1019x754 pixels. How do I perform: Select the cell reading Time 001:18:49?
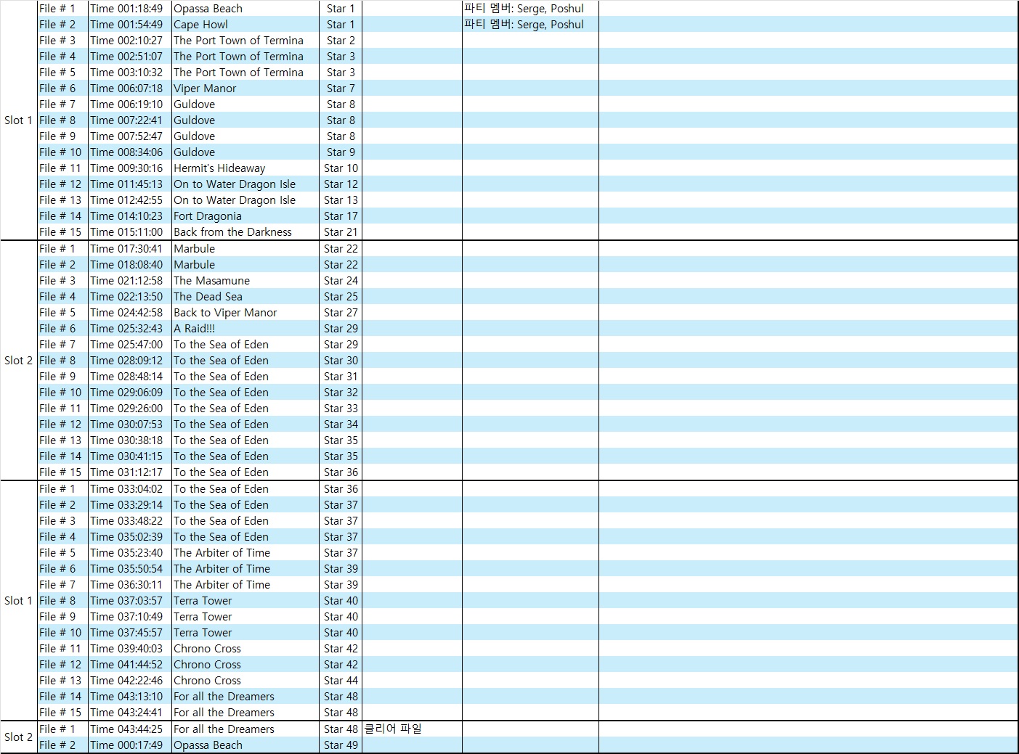pos(130,9)
